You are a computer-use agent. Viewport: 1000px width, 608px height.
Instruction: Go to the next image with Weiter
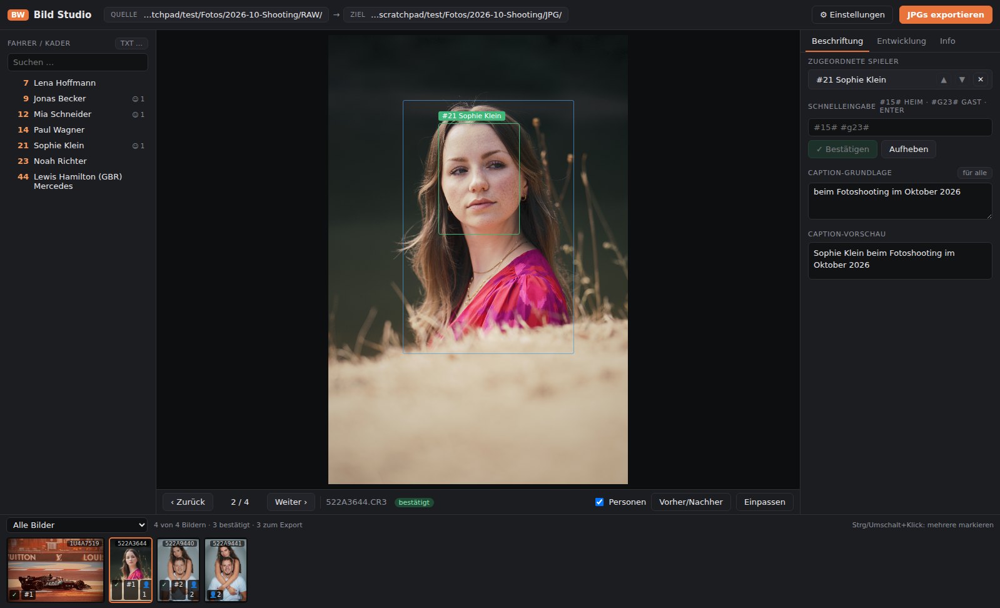pyautogui.click(x=291, y=502)
